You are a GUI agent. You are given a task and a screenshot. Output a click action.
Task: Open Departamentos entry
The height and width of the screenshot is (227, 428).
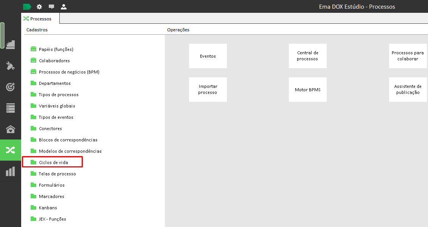[54, 83]
